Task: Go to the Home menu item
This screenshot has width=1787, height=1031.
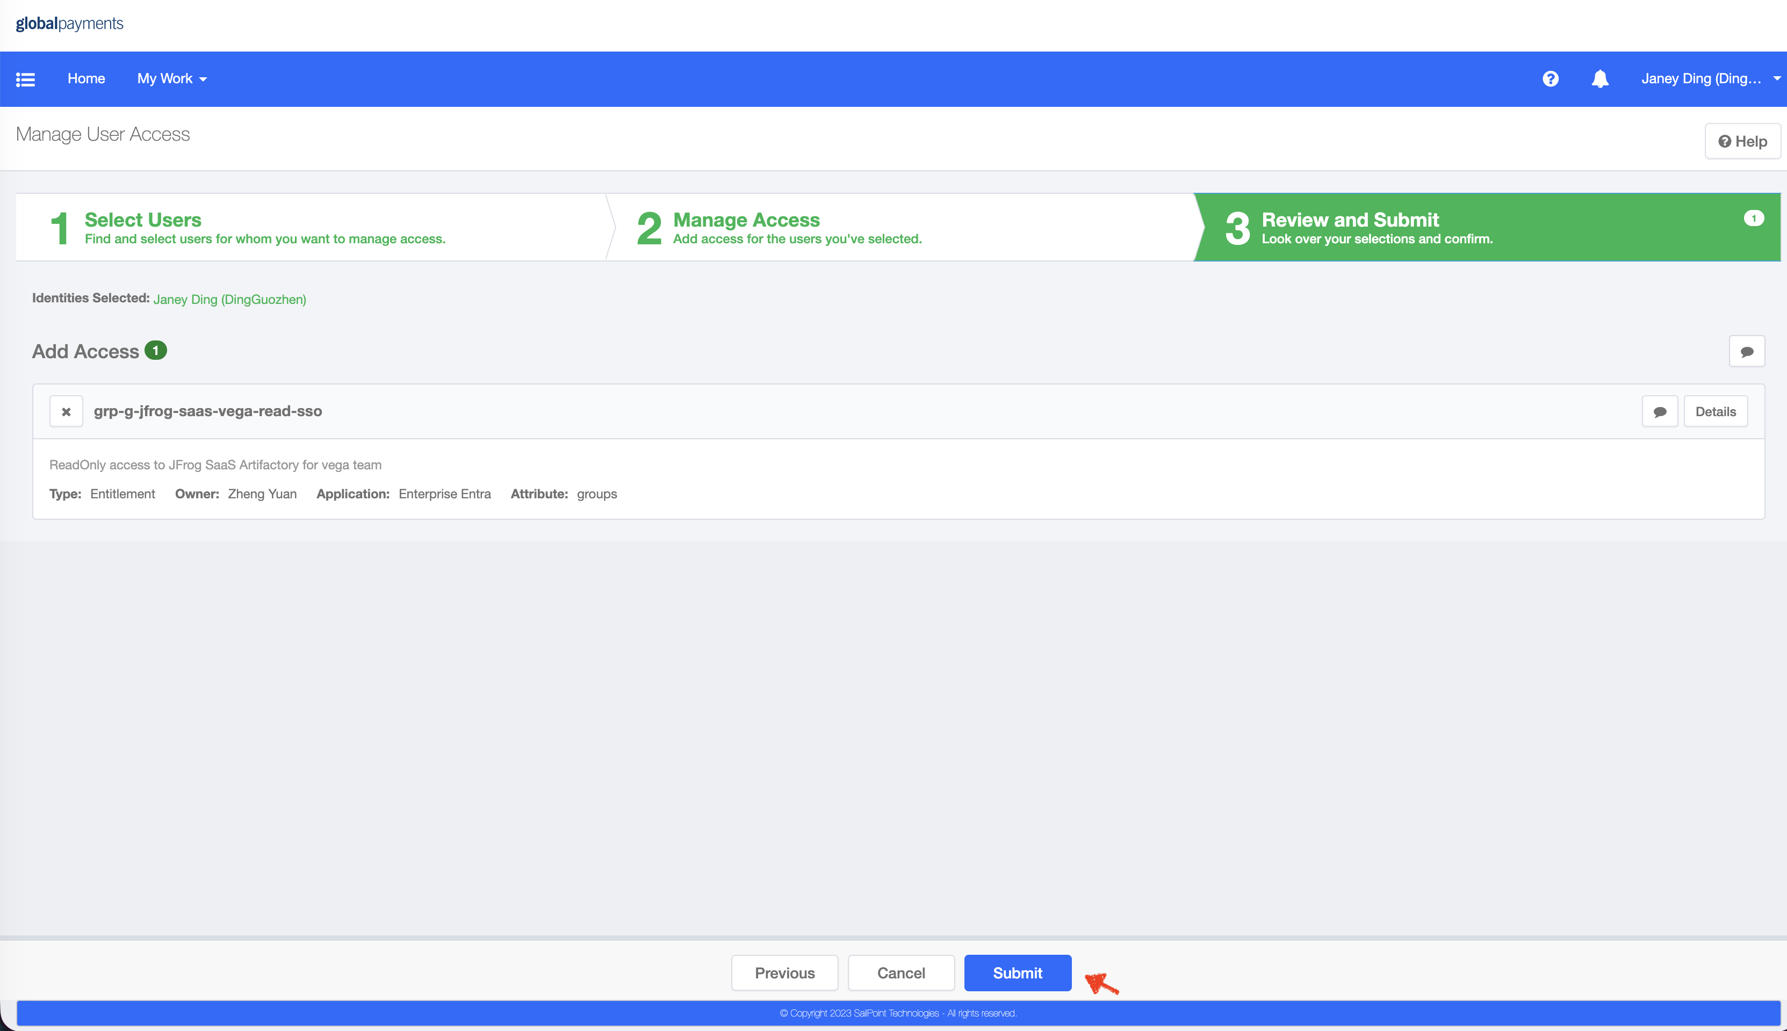Action: tap(87, 78)
